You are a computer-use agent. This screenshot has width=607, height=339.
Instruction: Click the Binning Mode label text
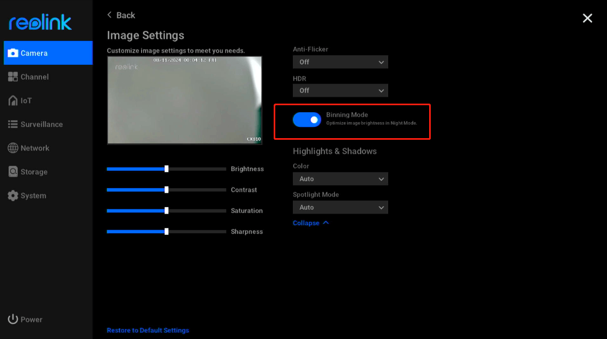pyautogui.click(x=347, y=115)
